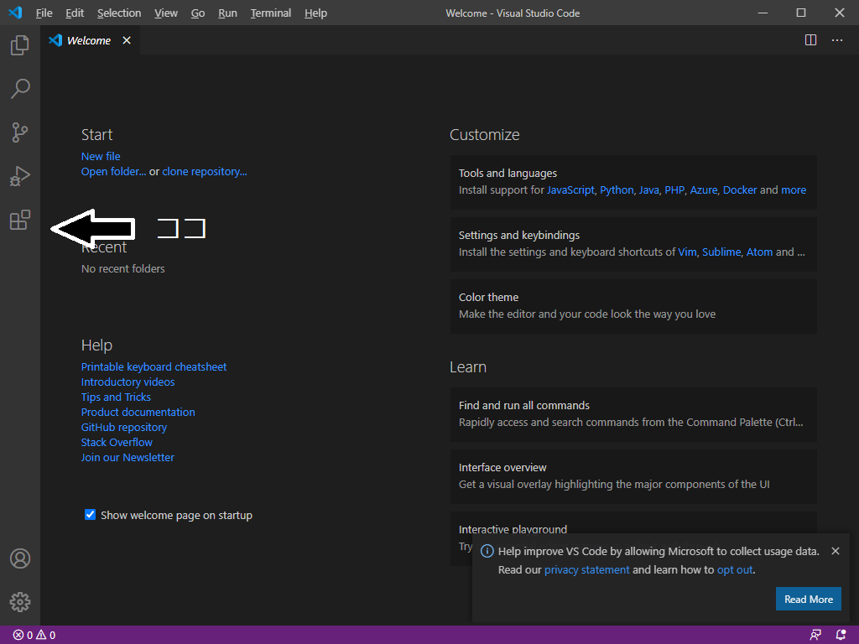Open Tips and Tricks link

pyautogui.click(x=116, y=397)
